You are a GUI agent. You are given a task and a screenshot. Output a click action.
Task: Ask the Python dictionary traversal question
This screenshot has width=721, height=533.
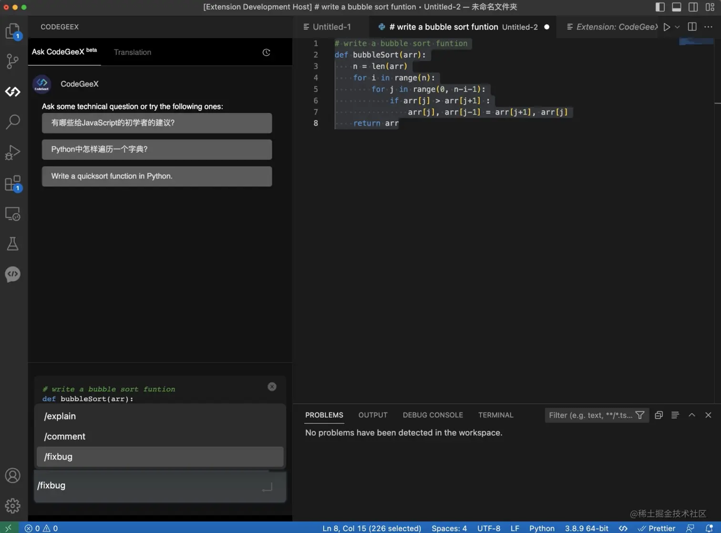coord(157,150)
